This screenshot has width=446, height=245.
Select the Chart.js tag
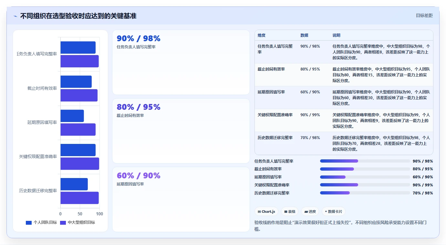tap(266, 212)
